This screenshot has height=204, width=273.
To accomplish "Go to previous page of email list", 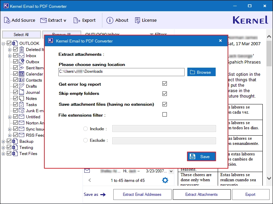I will (x=90, y=180).
